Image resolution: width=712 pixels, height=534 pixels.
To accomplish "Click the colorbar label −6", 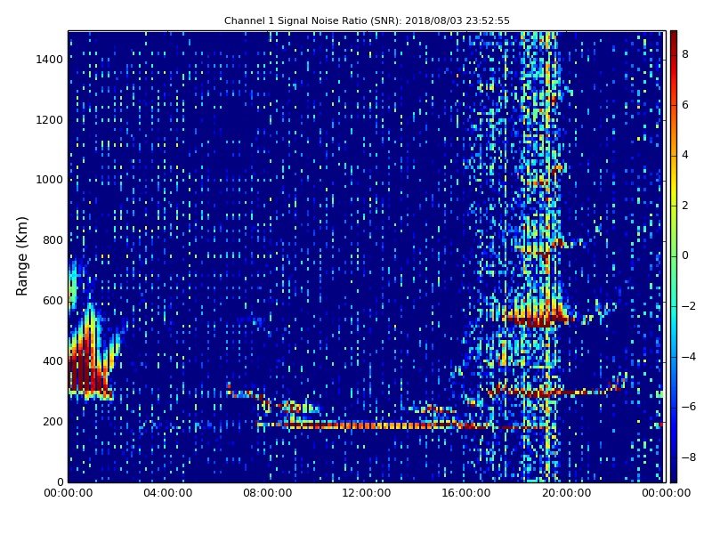I will (689, 407).
